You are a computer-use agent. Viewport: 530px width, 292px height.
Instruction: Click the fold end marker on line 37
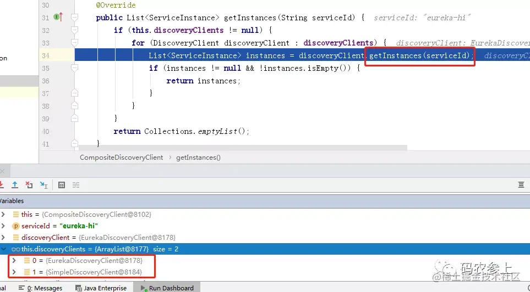coord(75,93)
